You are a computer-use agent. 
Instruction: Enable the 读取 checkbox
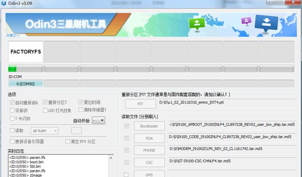12,131
